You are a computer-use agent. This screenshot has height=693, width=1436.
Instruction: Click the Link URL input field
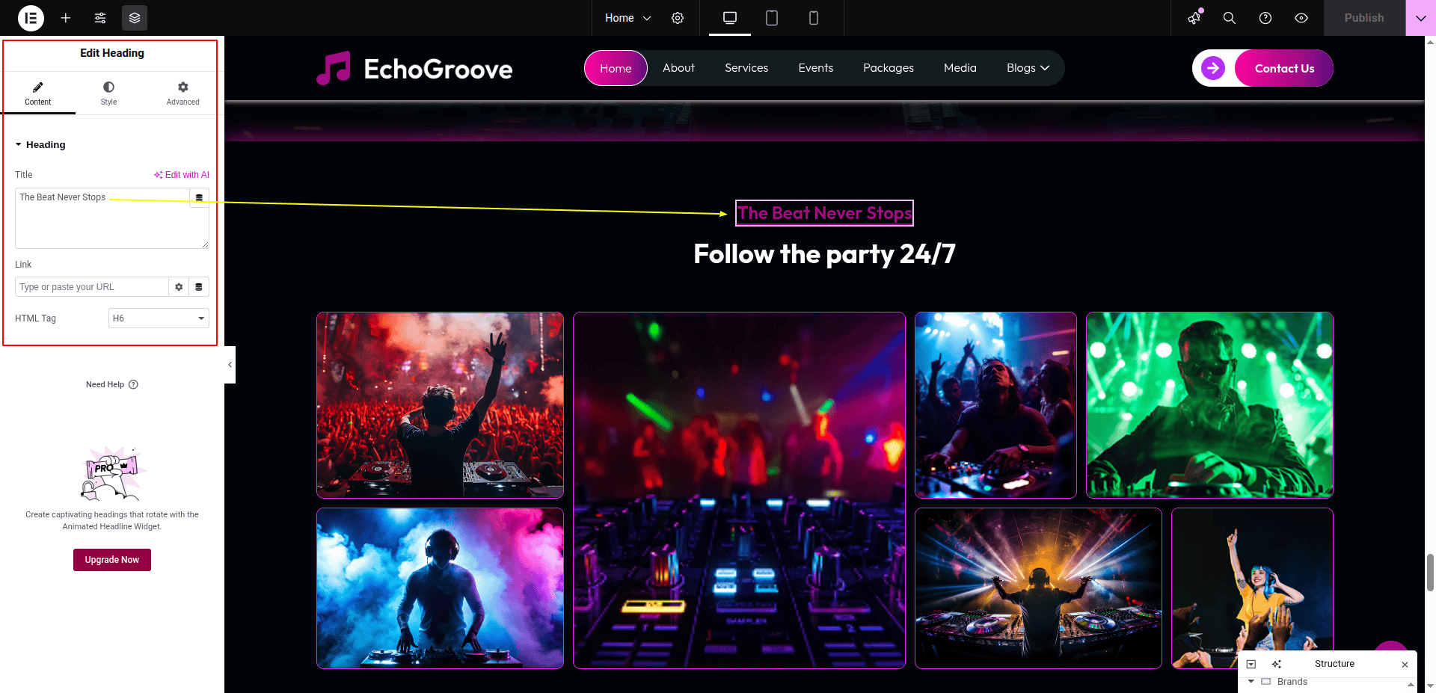tap(91, 287)
